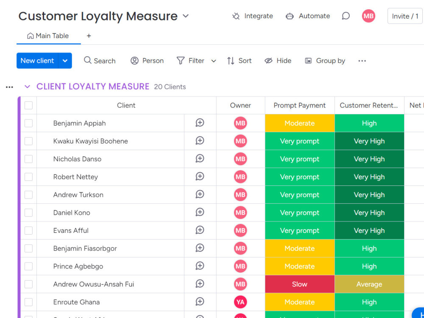Start conversation for Enroute Ghana
424x318 pixels.
(200, 301)
